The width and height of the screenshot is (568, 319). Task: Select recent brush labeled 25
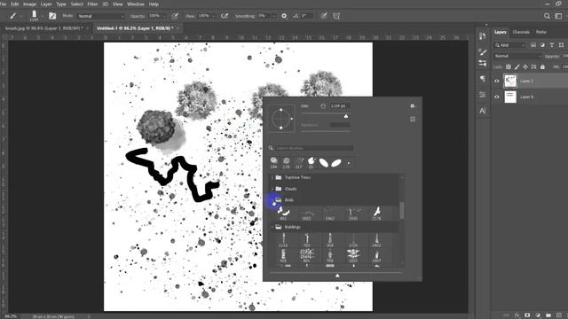pyautogui.click(x=312, y=163)
